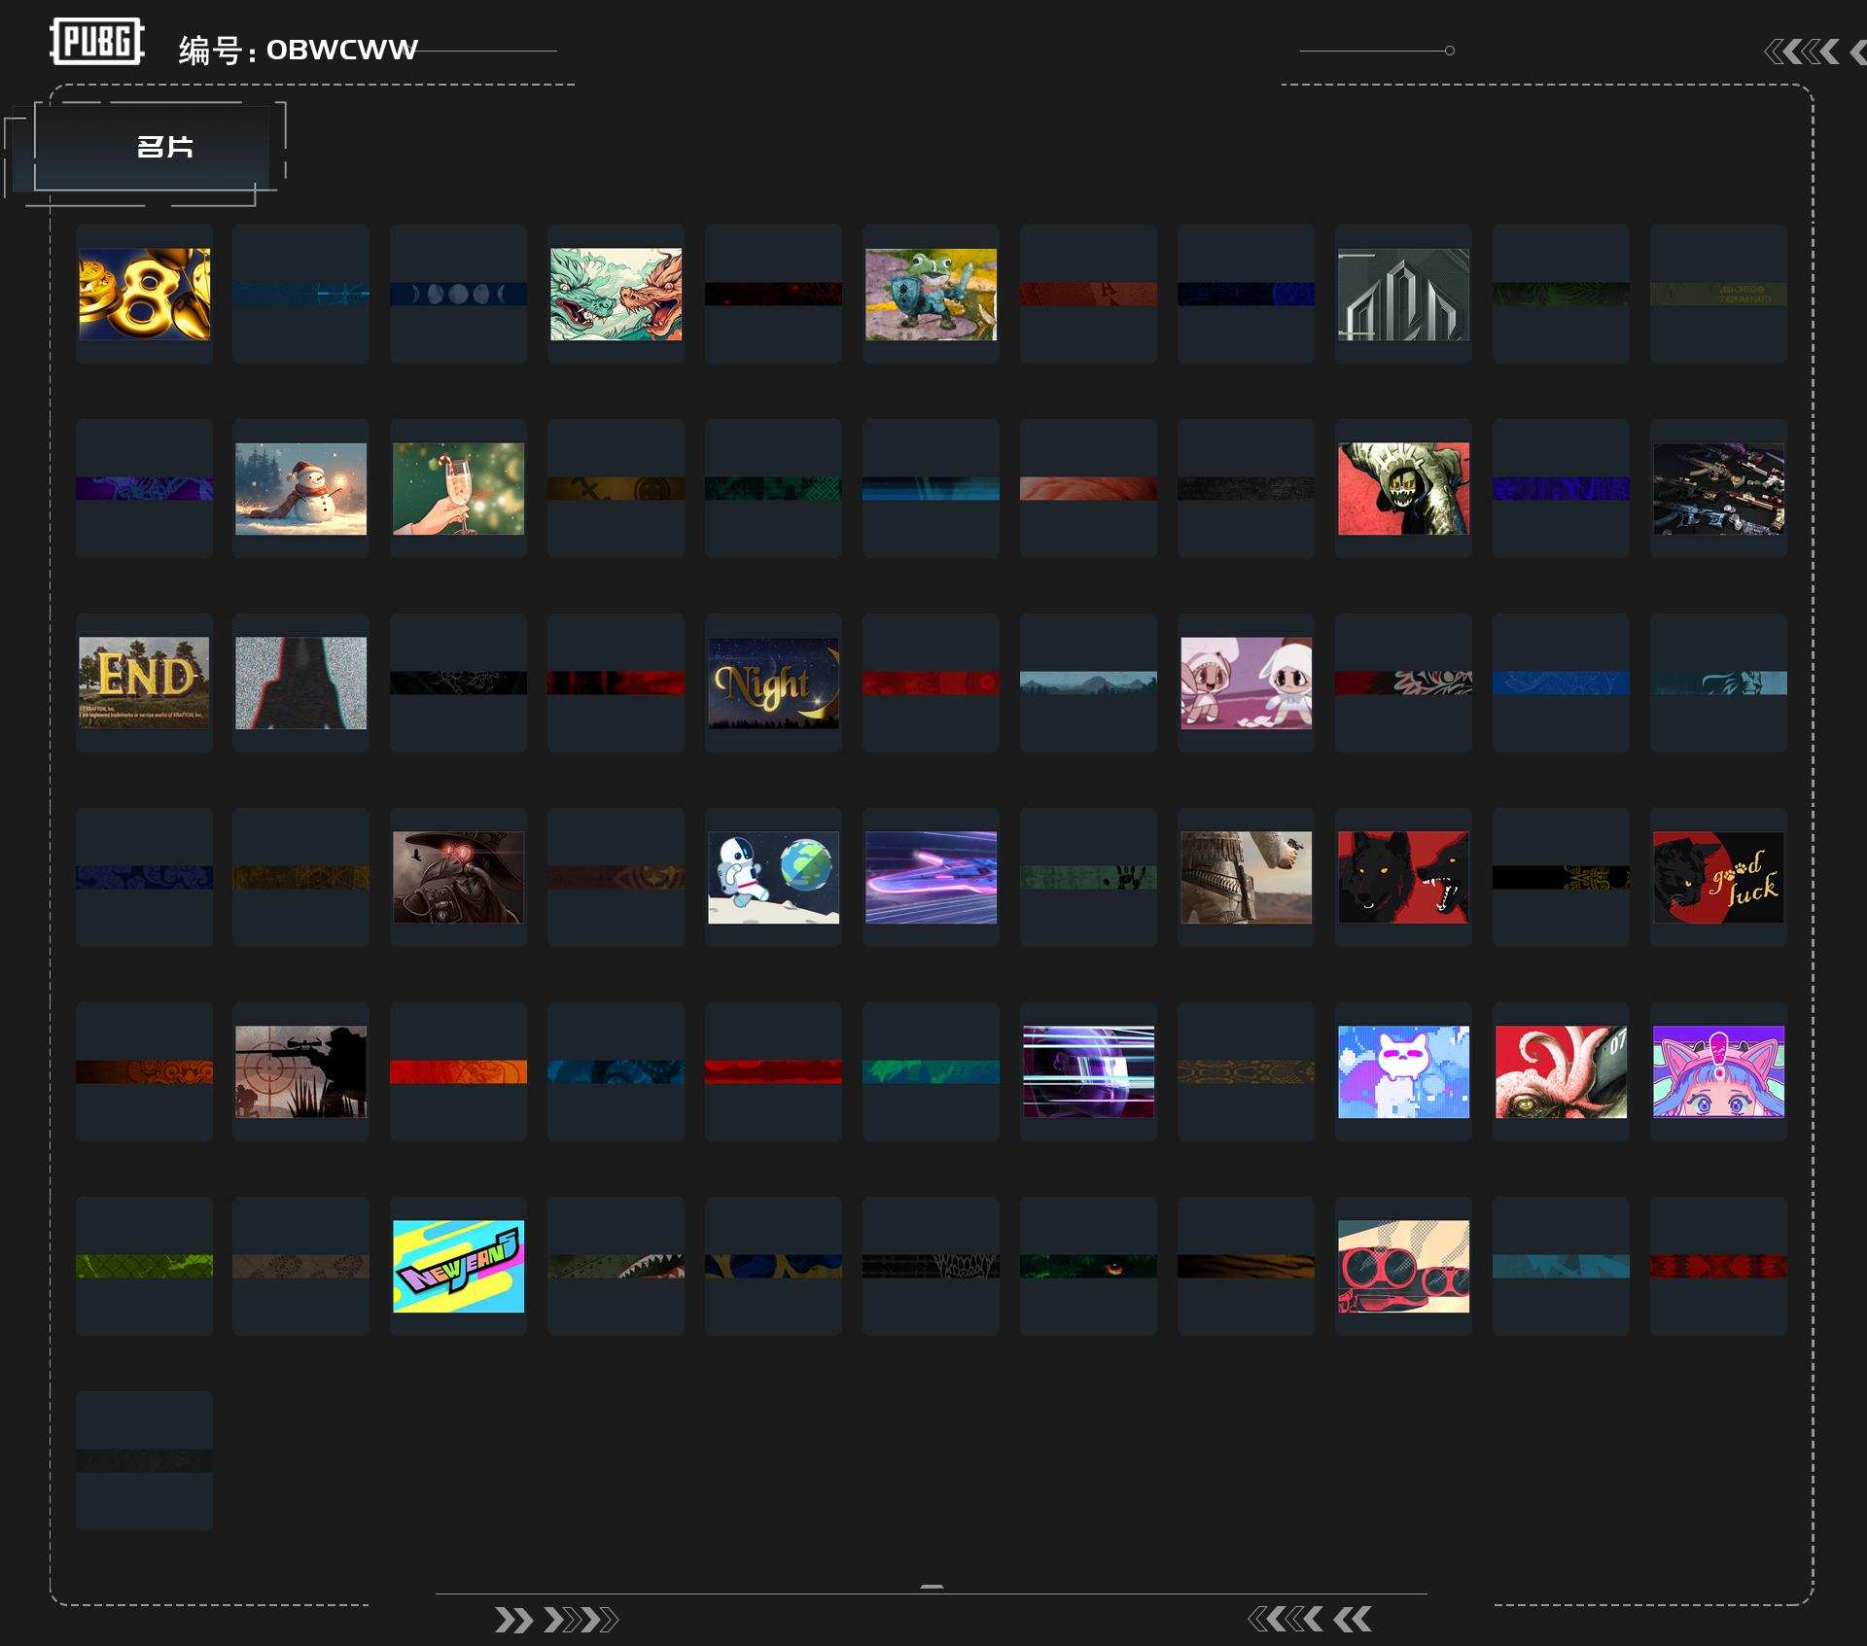Pick the plague doctor nameplate
This screenshot has height=1646, width=1867.
click(458, 878)
